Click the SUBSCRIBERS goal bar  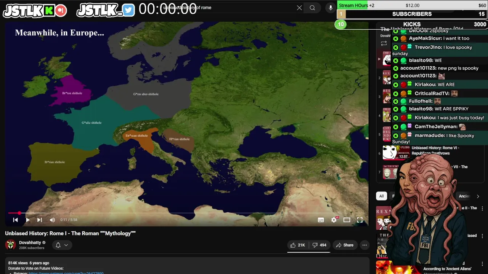412,14
